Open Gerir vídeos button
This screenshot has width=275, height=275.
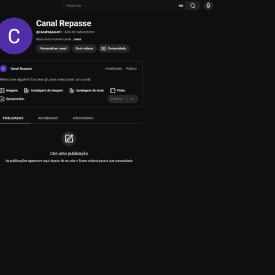pos(84,49)
